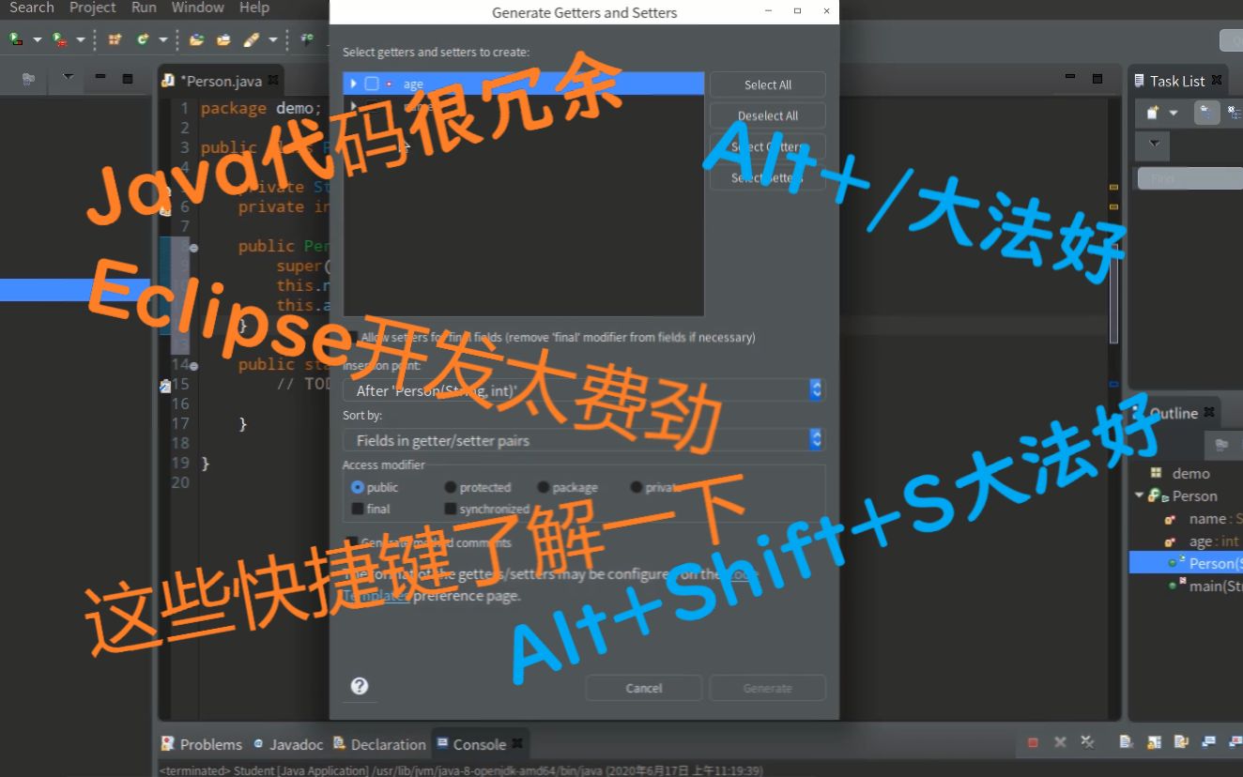This screenshot has height=777, width=1243.
Task: Click Select All in the dialog
Action: 768,84
